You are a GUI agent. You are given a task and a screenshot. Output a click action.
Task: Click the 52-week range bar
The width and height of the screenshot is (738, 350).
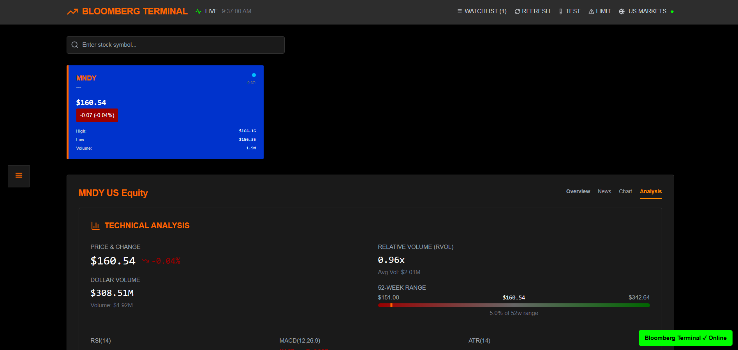tap(514, 305)
